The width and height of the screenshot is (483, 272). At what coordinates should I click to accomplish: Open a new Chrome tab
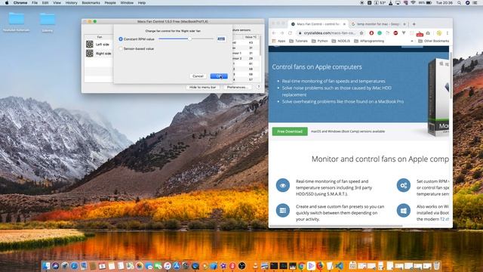point(414,24)
